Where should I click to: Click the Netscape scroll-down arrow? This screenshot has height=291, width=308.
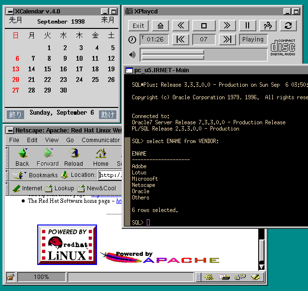click(x=262, y=267)
